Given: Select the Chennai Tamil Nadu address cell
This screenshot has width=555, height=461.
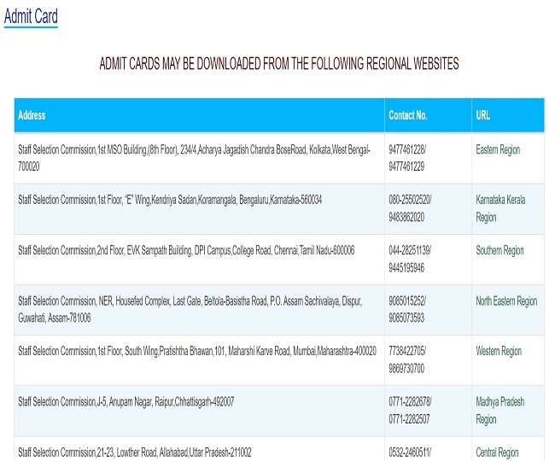Looking at the screenshot, I should (x=199, y=260).
